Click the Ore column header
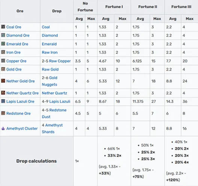This screenshot has width=198, height=186. coord(20,11)
